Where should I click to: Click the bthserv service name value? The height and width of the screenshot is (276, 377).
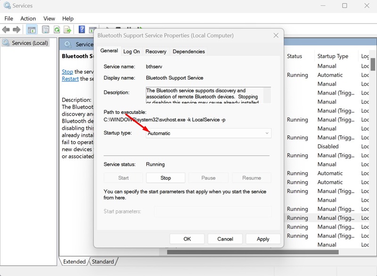point(154,66)
